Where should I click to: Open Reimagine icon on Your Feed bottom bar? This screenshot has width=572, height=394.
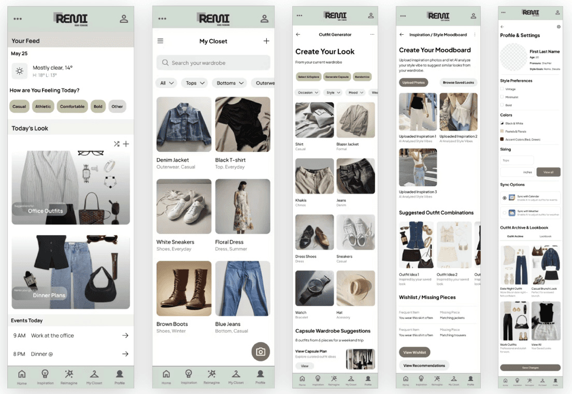[69, 374]
